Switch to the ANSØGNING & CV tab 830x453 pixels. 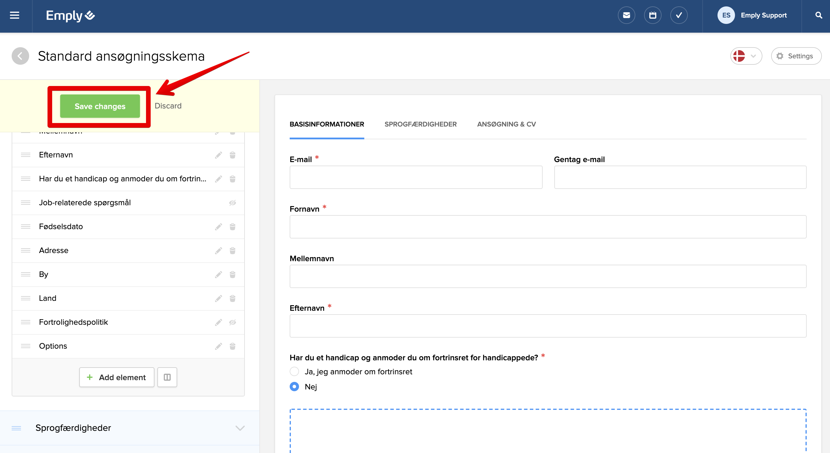tap(506, 124)
